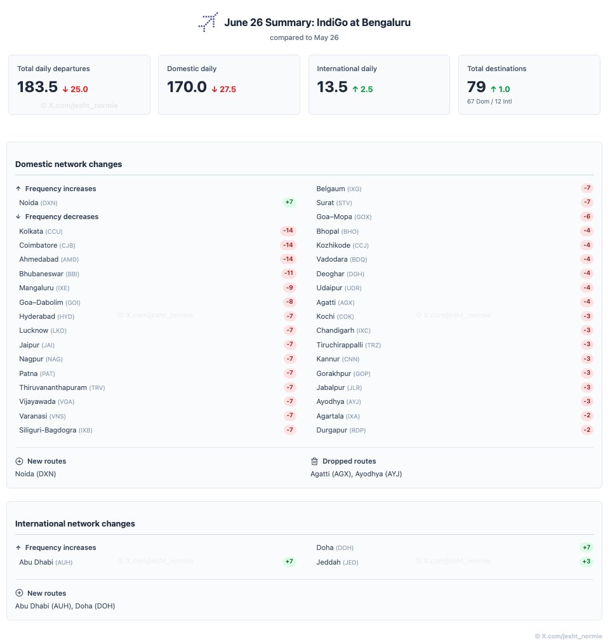This screenshot has height=644, width=610.
Task: Click the '67 Dom / 12 Intl' subtext
Action: click(489, 102)
